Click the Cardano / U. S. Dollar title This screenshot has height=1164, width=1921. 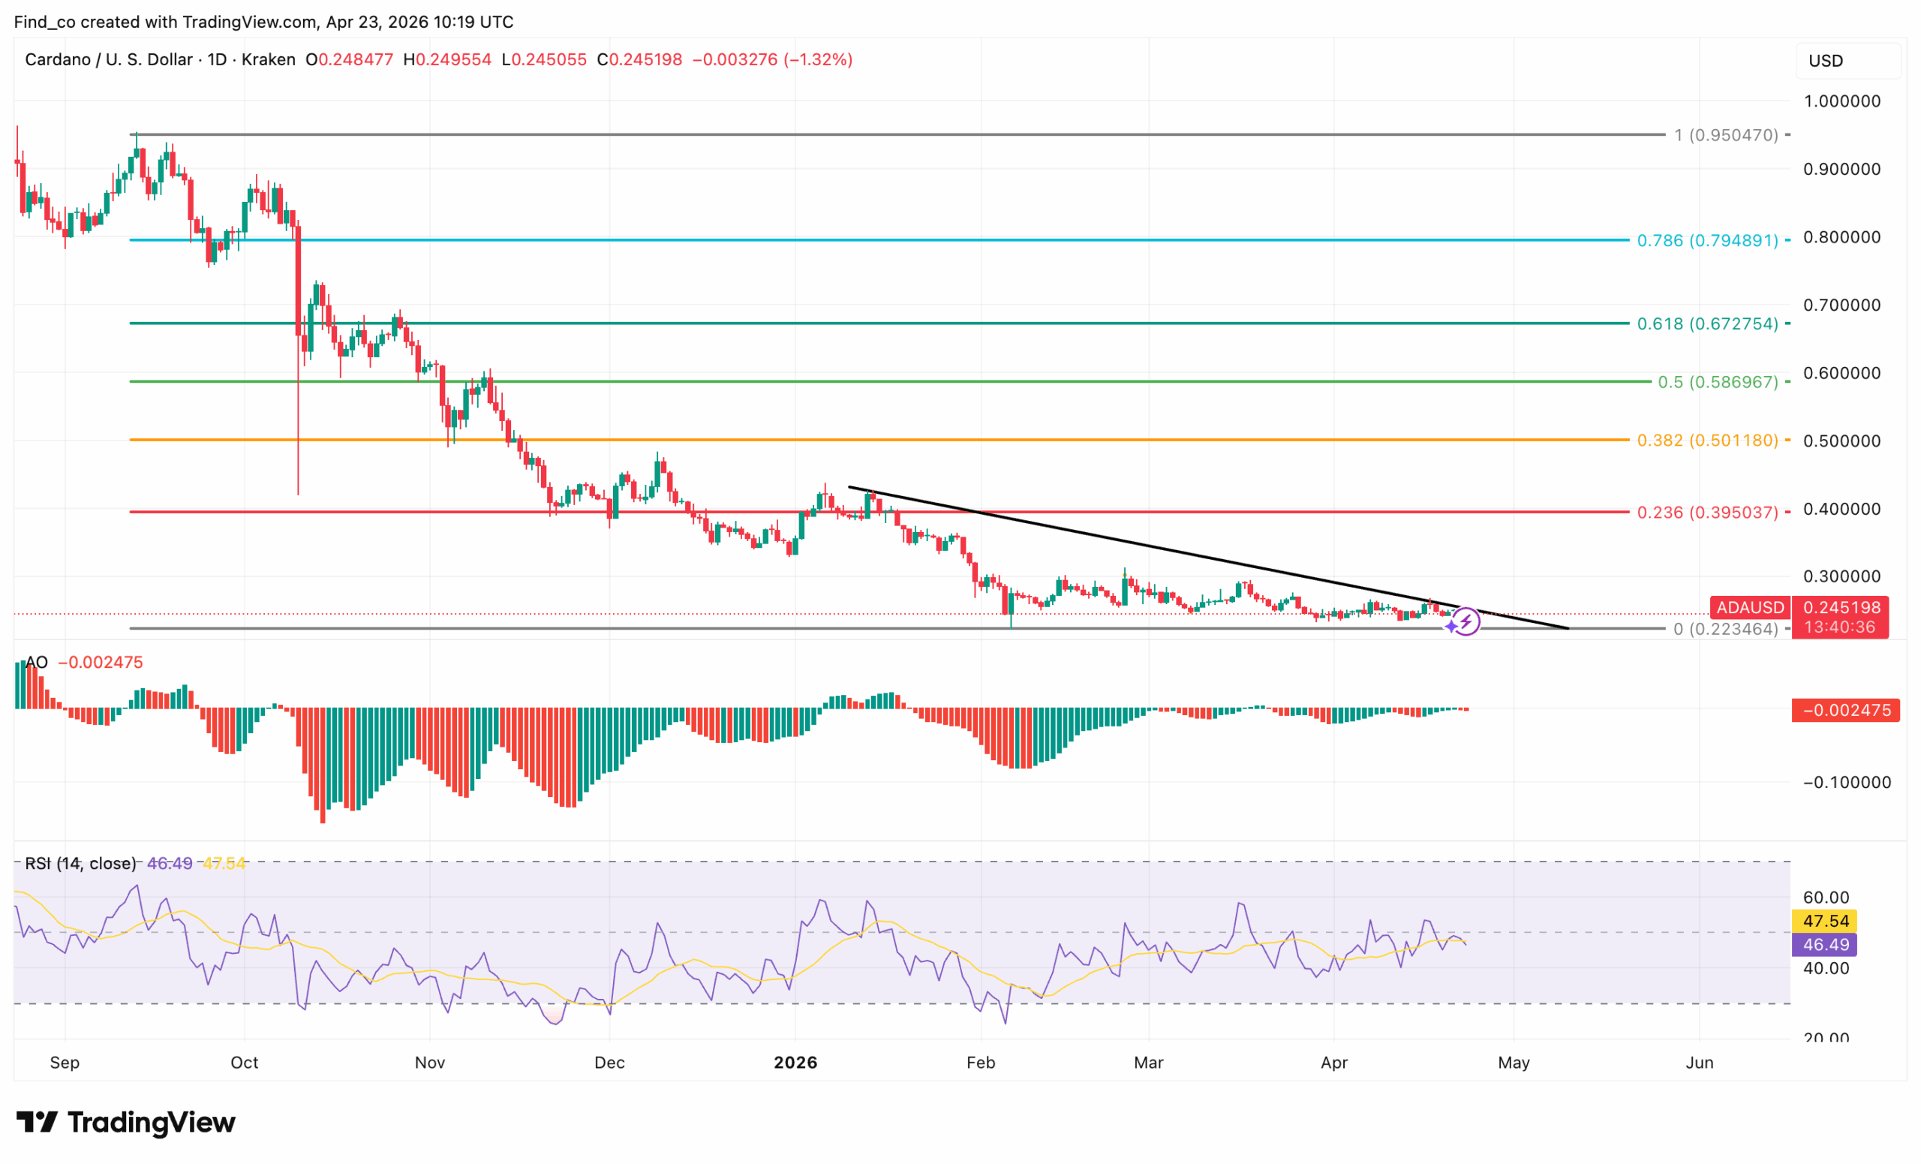click(x=109, y=59)
